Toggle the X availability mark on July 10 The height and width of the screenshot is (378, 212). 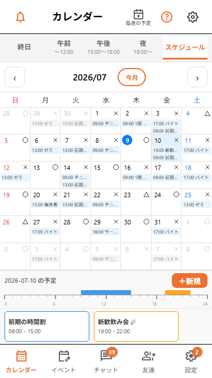[176, 140]
